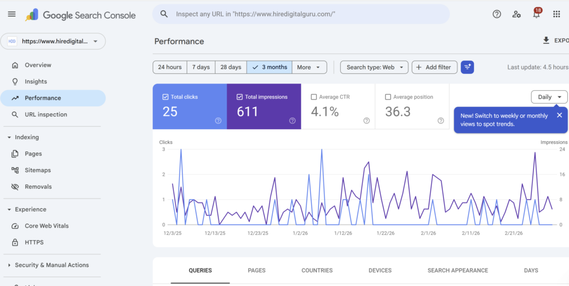Screen dimensions: 569x286
Task: Enable the Average CTR checkbox
Action: coord(314,97)
